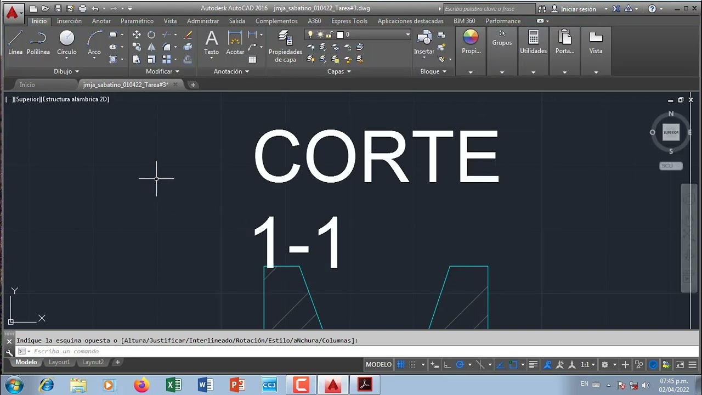Image resolution: width=702 pixels, height=395 pixels.
Task: Switch to the Layout1 tab
Action: pyautogui.click(x=59, y=362)
